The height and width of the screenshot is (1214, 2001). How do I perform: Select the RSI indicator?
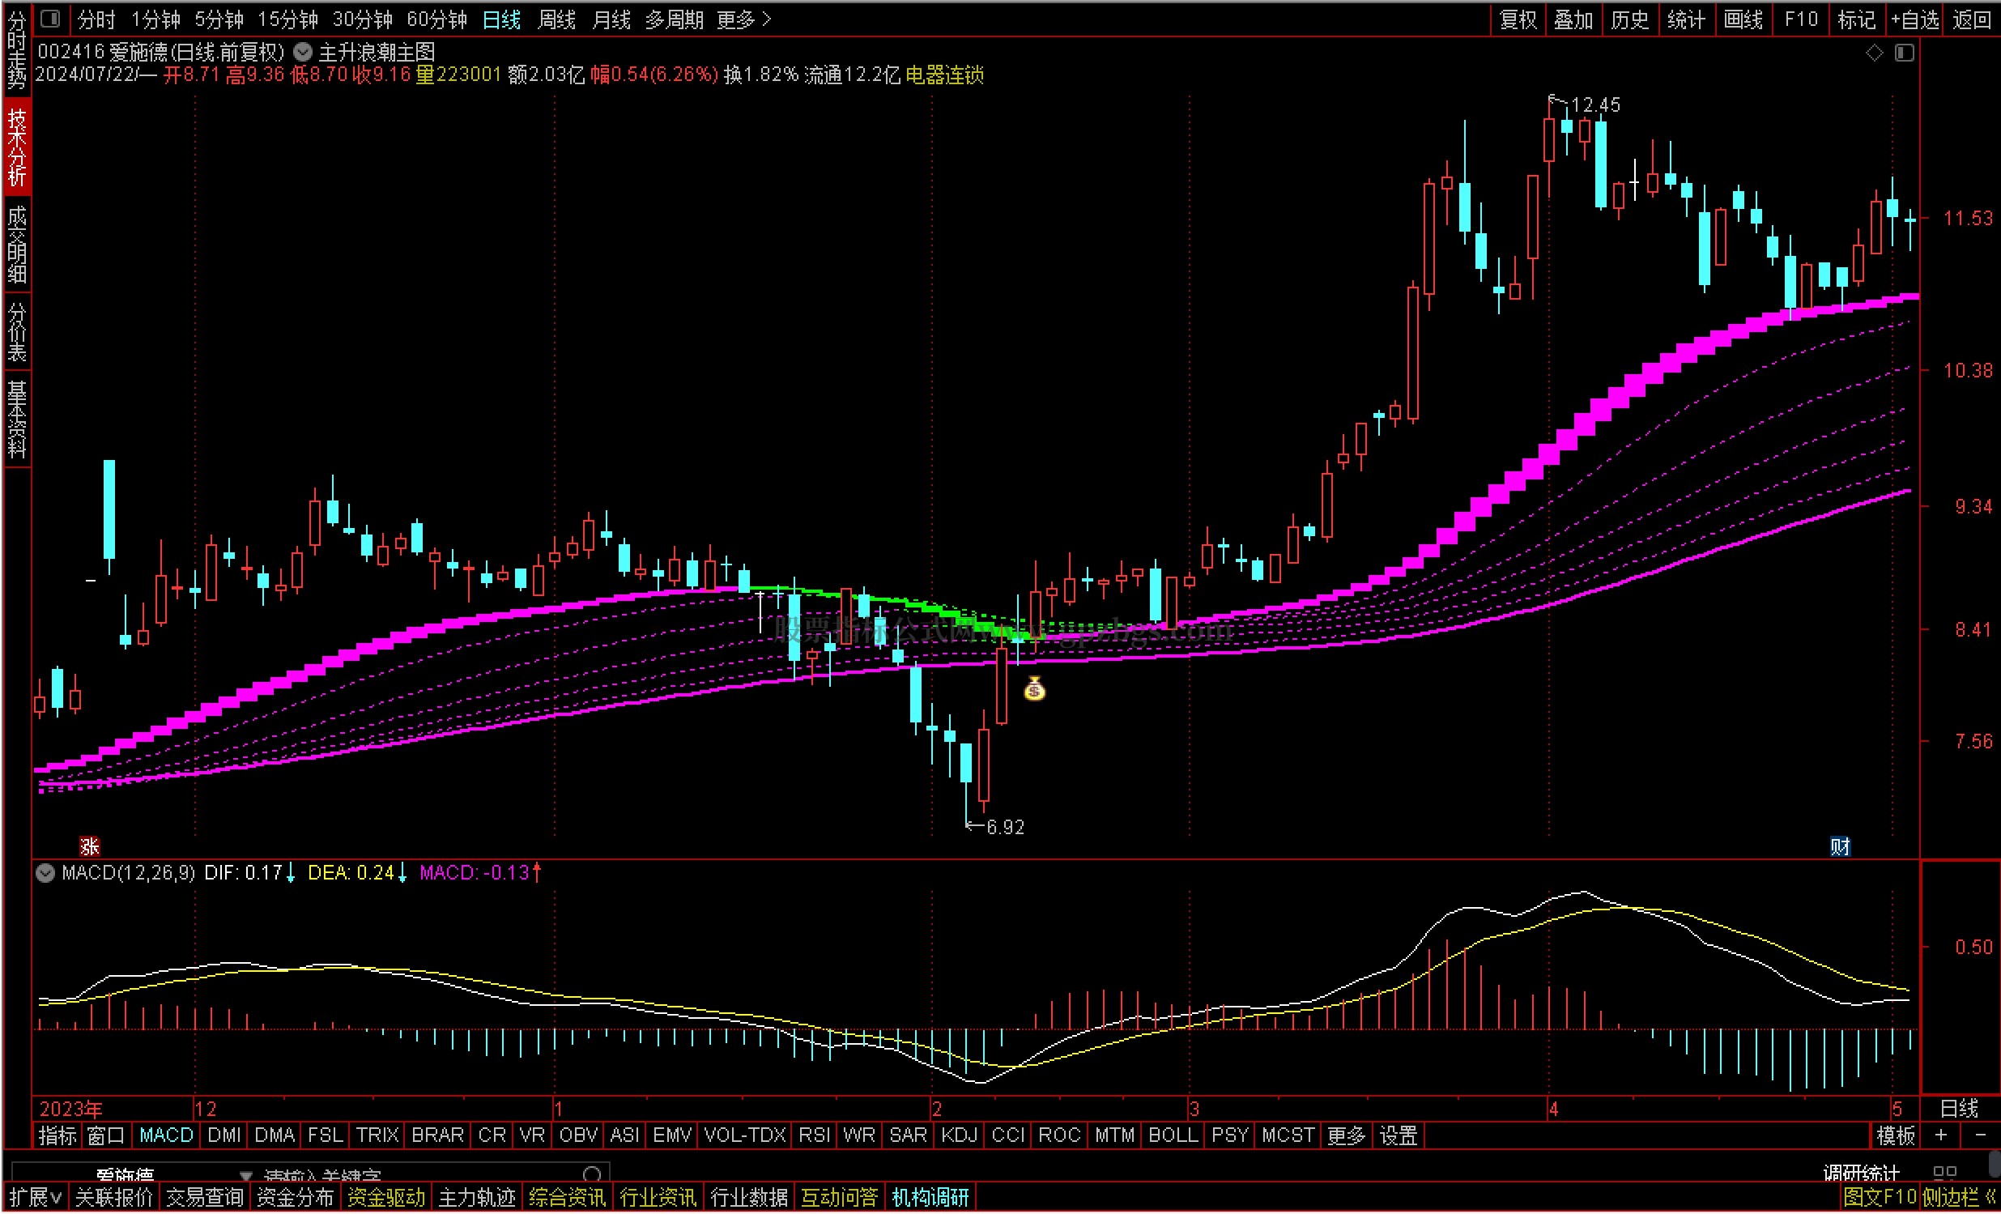(x=815, y=1135)
